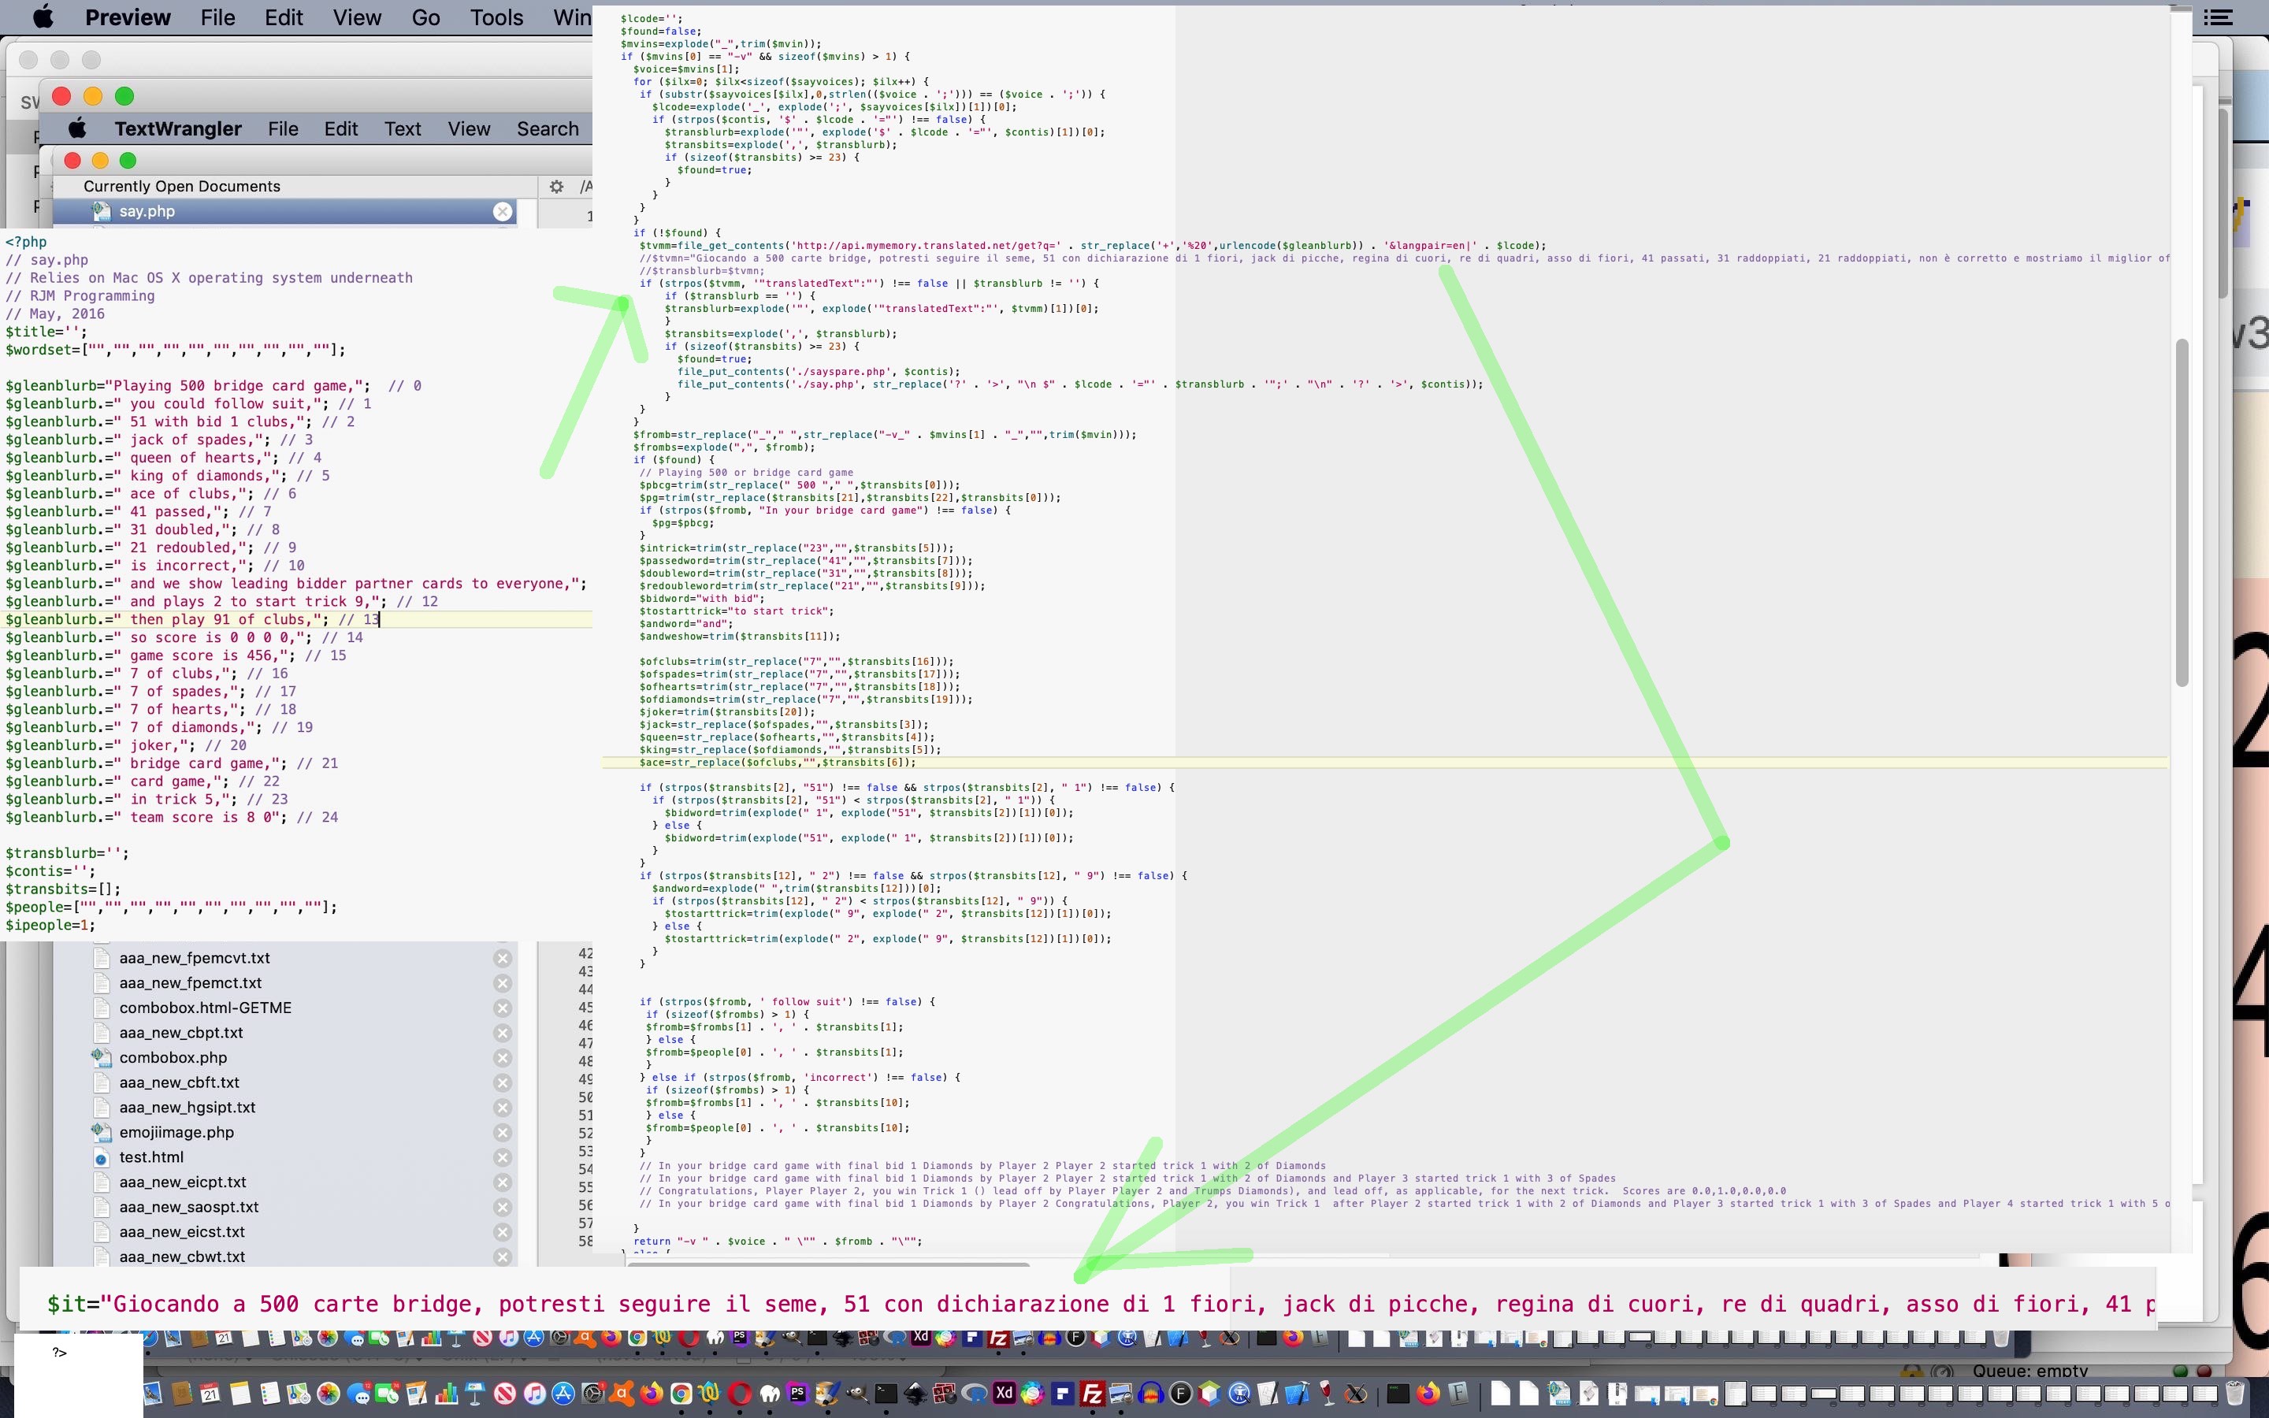2269x1418 pixels.
Task: Open the Text menu in TextWrangler
Action: click(402, 129)
